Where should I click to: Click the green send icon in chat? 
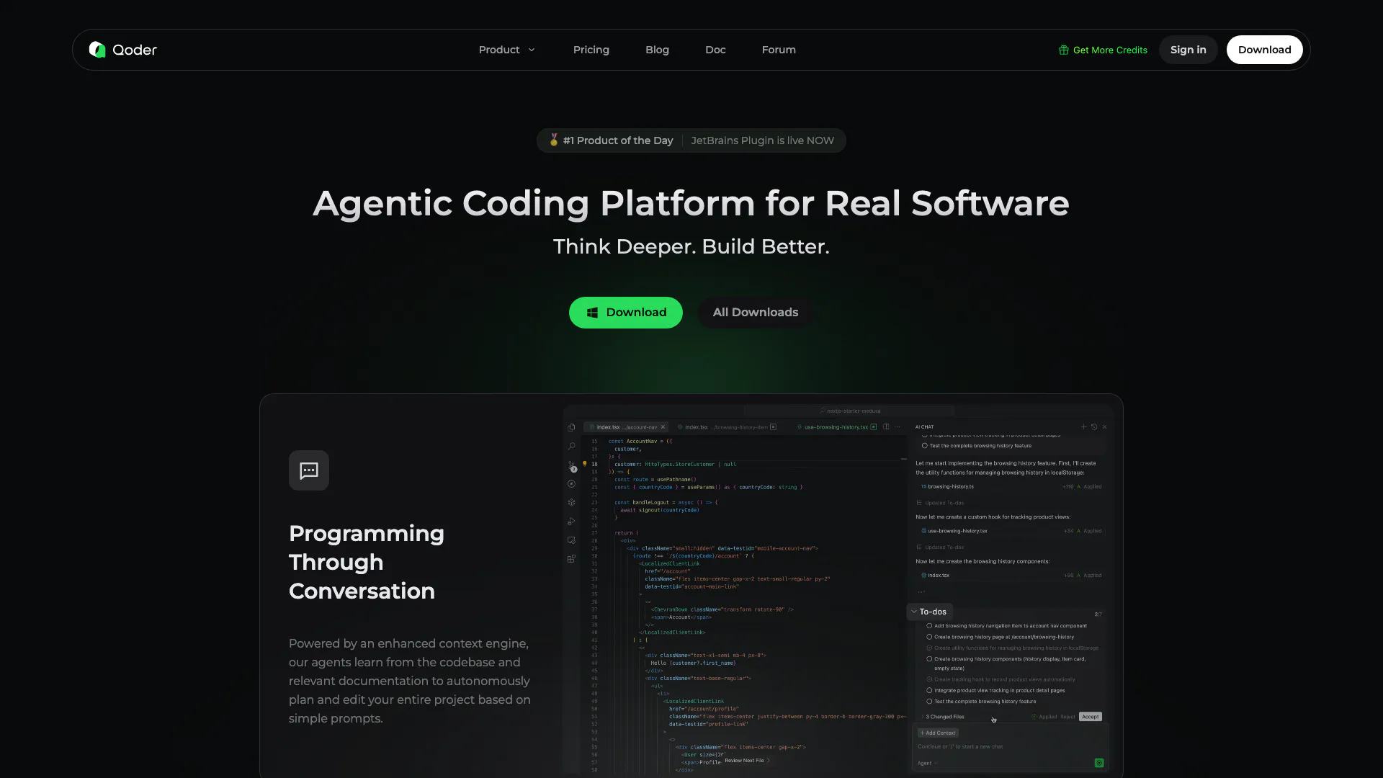pos(1099,763)
